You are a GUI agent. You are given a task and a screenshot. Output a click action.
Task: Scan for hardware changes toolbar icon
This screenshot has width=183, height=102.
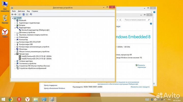pyautogui.click(x=31, y=14)
